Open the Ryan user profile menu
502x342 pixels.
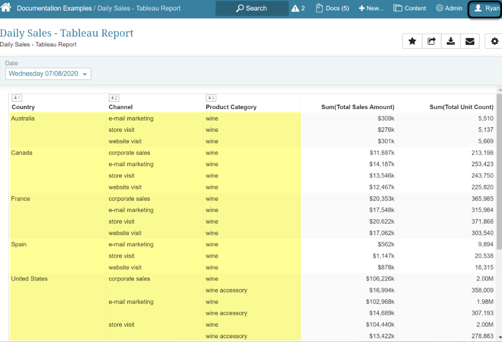[x=486, y=9]
